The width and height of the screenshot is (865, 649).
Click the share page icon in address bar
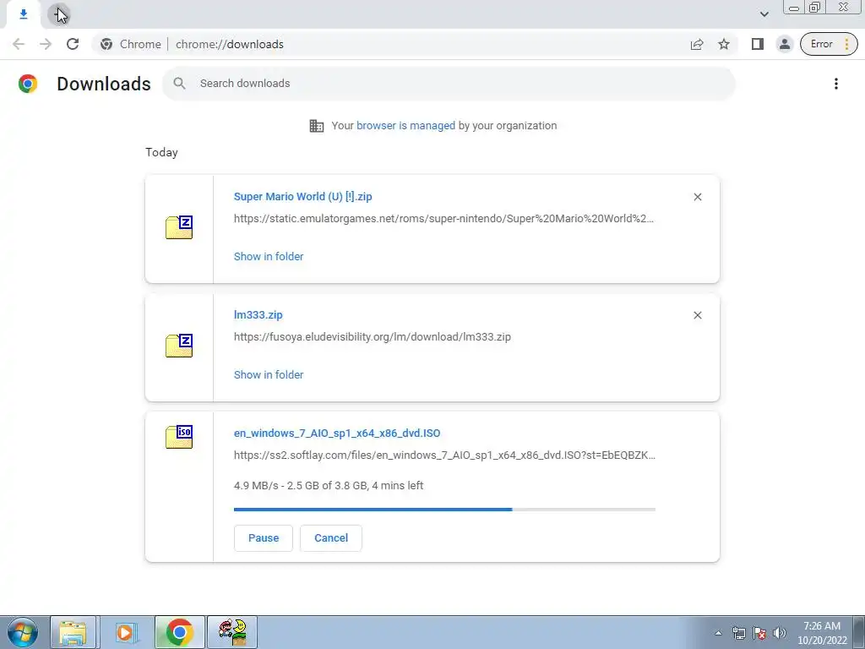point(697,44)
